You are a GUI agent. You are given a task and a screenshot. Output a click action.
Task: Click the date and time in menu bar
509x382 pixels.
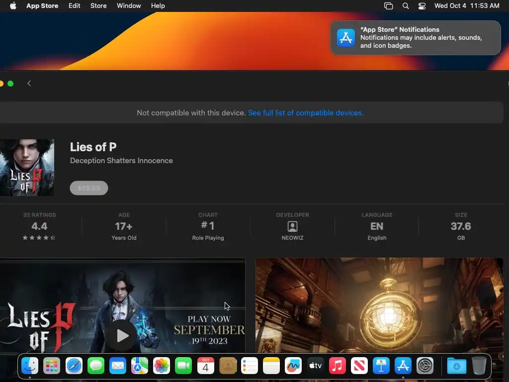tap(467, 5)
